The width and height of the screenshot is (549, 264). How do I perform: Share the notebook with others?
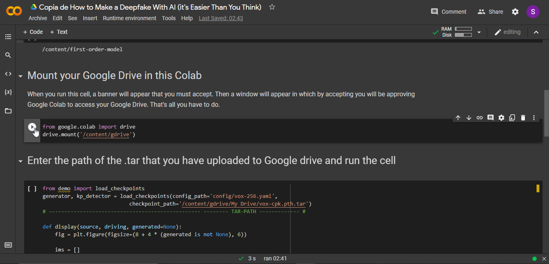(490, 12)
